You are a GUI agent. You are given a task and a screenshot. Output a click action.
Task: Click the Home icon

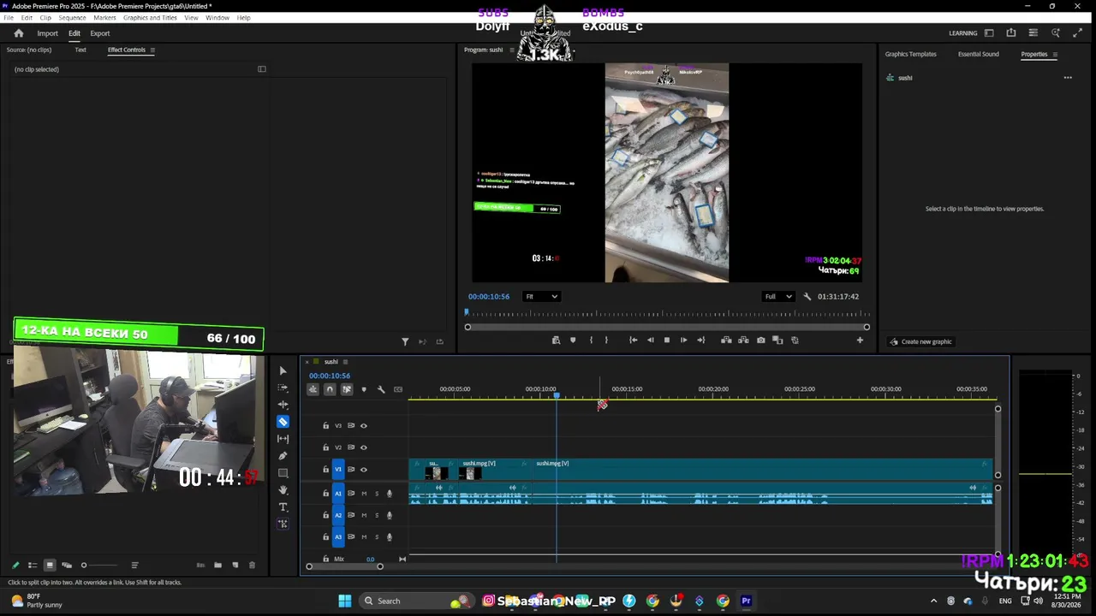[19, 33]
